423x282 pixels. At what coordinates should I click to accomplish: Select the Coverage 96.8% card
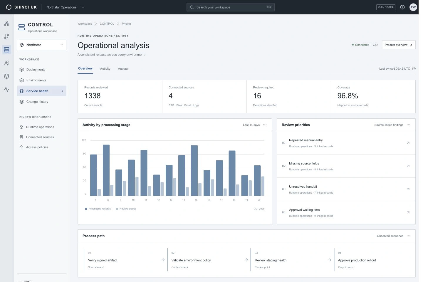[373, 96]
